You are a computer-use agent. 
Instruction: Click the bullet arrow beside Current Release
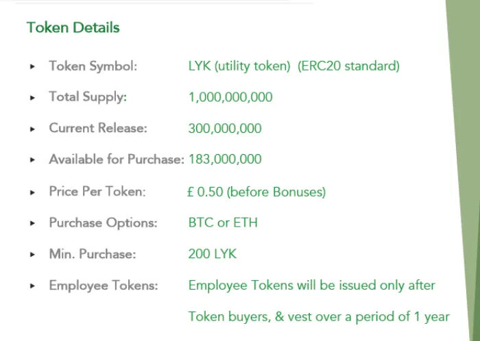[x=32, y=129]
